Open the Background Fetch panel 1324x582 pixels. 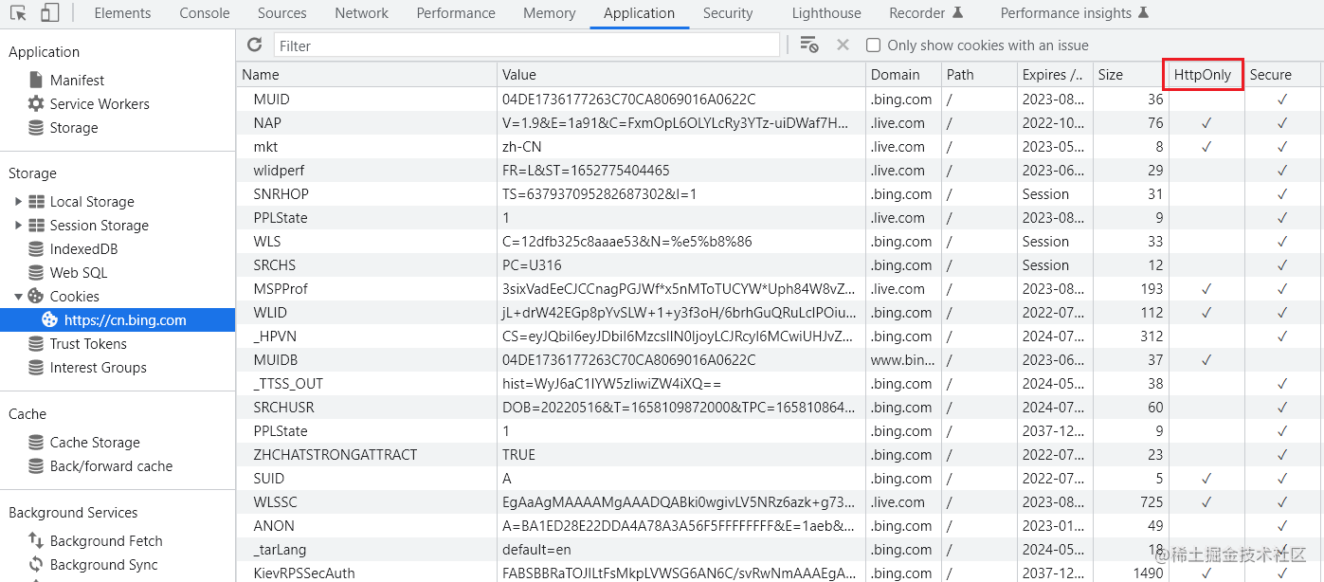(105, 541)
